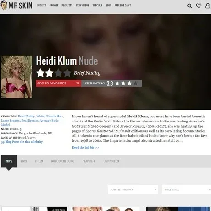Click heart icon on Add to Favorites
The height and width of the screenshot is (211, 211).
pos(78,83)
